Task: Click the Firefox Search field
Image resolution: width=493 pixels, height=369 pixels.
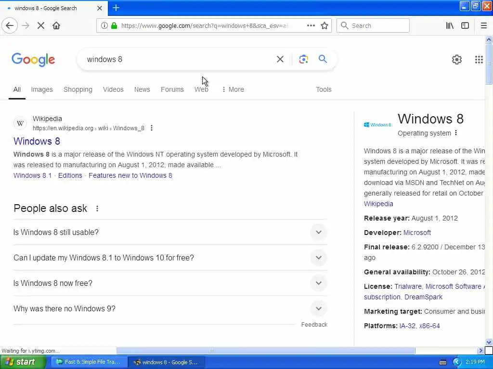Action: pos(373,25)
